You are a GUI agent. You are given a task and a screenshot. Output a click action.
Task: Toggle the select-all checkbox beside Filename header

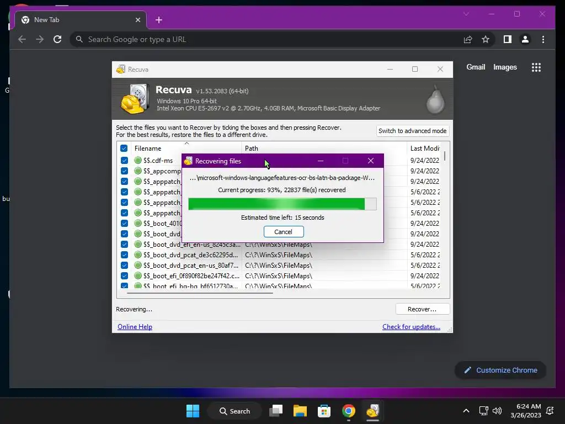124,148
